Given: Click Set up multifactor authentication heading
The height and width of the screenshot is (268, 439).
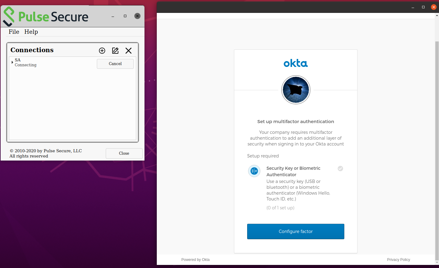Looking at the screenshot, I should [296, 122].
